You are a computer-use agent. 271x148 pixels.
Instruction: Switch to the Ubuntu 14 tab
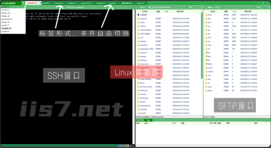59,3
